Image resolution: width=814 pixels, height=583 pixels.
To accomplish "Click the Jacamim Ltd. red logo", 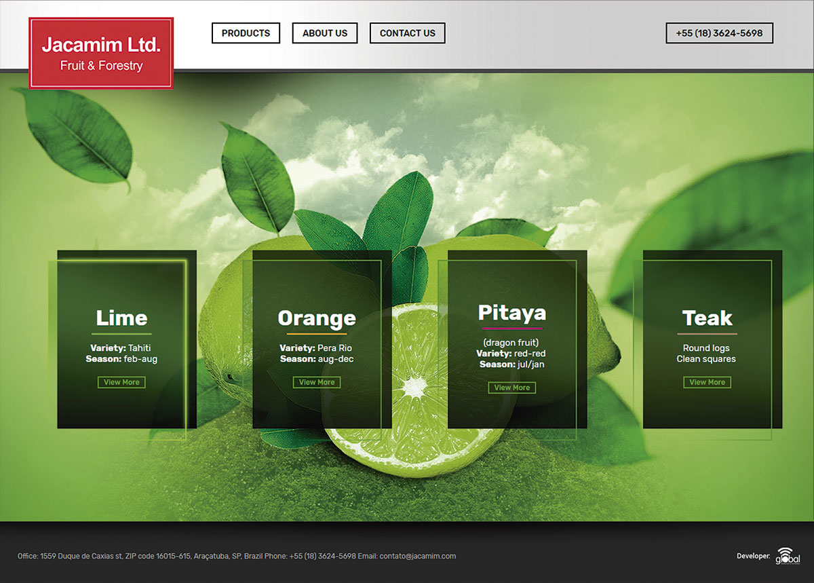I will (101, 54).
